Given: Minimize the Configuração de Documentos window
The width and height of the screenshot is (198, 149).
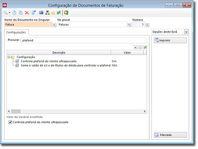Looking at the screenshot, I should pyautogui.click(x=169, y=5).
